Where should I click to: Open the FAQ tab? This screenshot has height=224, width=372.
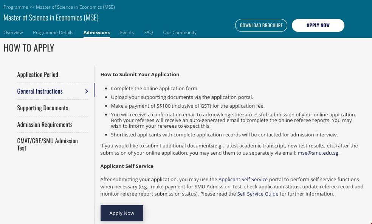[149, 33]
